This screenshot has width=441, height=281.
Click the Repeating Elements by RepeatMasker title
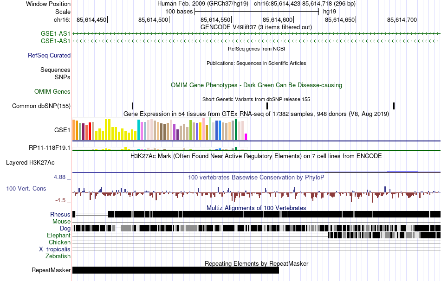click(256, 263)
